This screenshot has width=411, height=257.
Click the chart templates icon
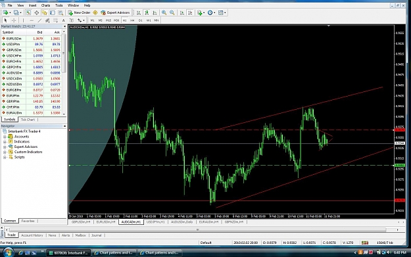point(221,12)
